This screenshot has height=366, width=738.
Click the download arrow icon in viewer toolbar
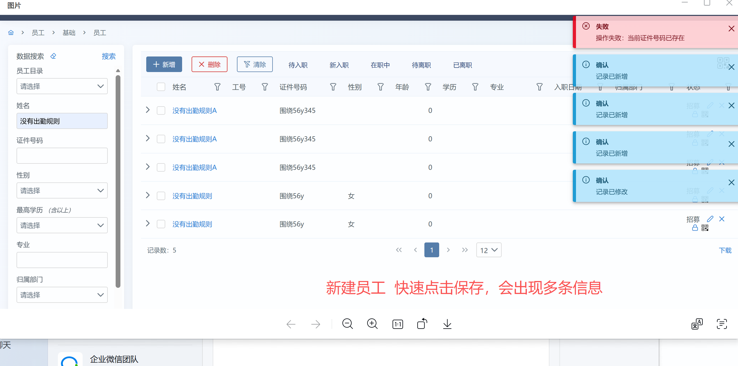(x=447, y=324)
